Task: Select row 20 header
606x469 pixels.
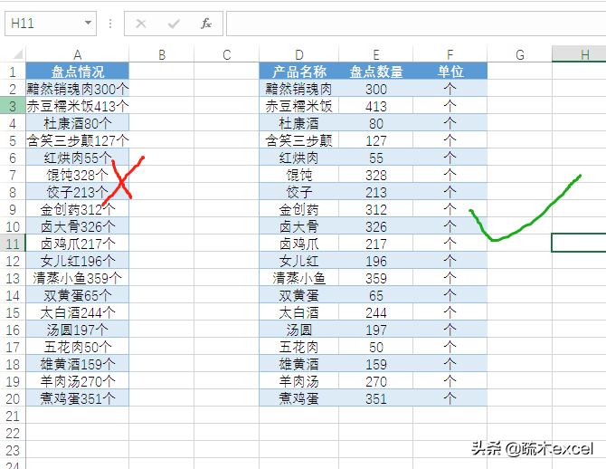Action: pos(13,398)
